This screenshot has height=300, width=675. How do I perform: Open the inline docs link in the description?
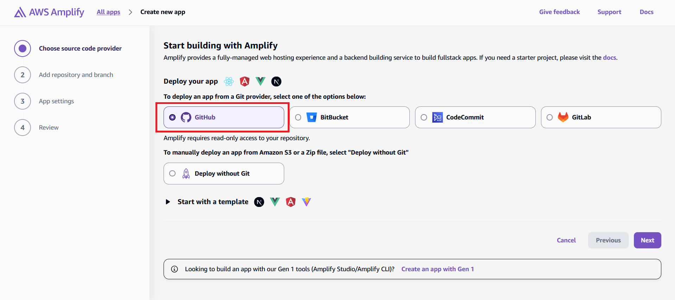[x=609, y=58]
